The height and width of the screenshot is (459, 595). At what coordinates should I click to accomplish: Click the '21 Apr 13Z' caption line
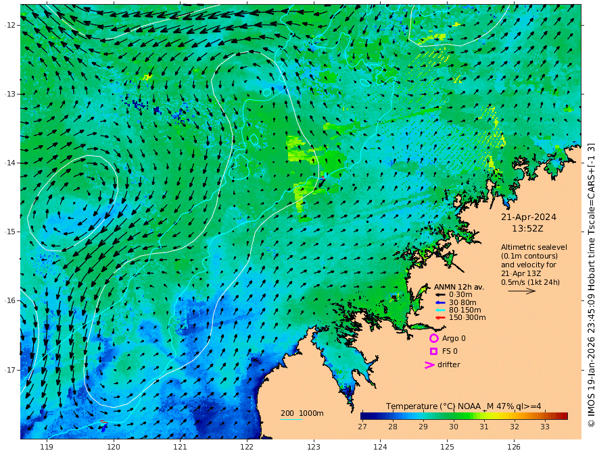521,273
